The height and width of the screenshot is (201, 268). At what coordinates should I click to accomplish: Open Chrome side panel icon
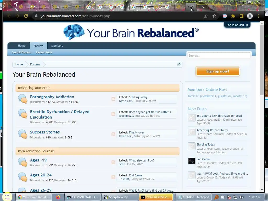[241, 16]
